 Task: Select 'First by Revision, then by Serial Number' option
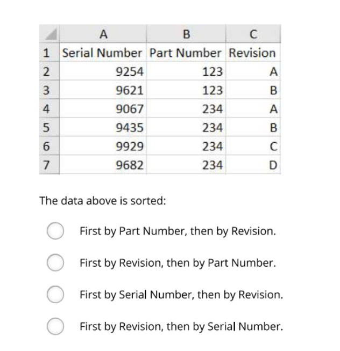point(56,326)
